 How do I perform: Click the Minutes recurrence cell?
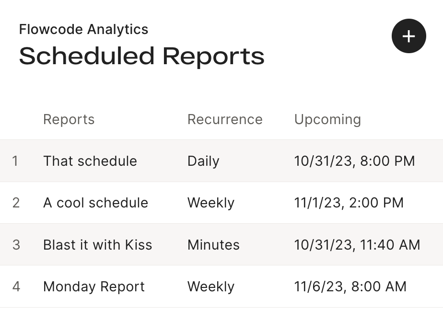213,245
